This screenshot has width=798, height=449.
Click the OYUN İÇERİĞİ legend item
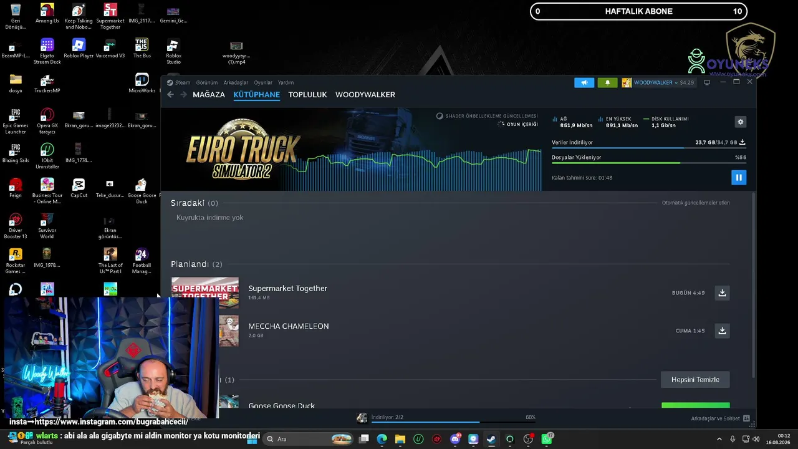tap(518, 125)
